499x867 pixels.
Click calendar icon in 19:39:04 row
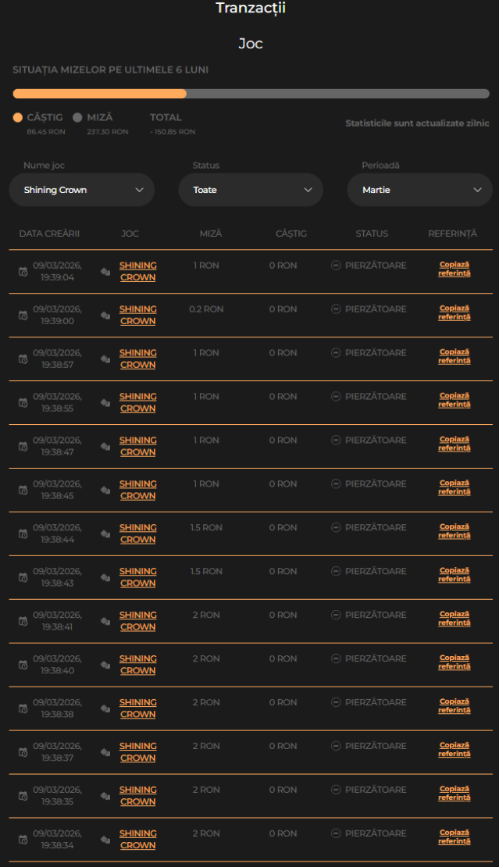coord(23,272)
